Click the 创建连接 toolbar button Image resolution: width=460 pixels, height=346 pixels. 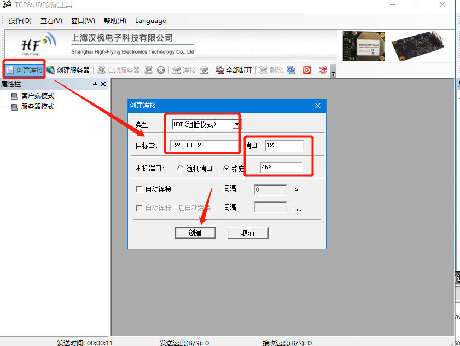point(25,70)
